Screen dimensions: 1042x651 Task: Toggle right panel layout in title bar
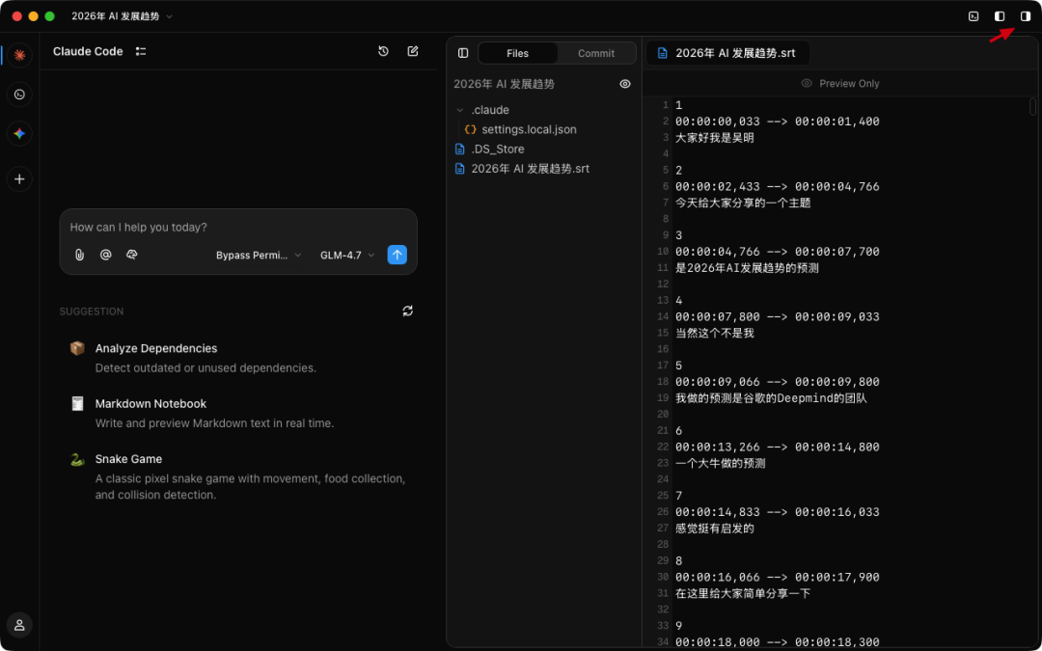tap(1026, 16)
